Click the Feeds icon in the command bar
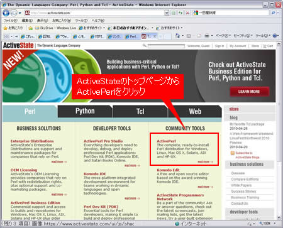 point(189,36)
